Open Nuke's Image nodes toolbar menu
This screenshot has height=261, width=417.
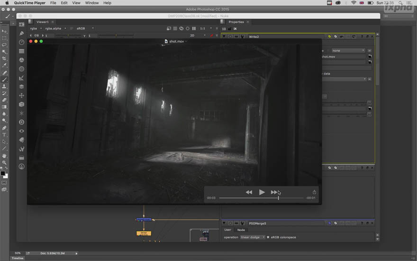tap(21, 25)
